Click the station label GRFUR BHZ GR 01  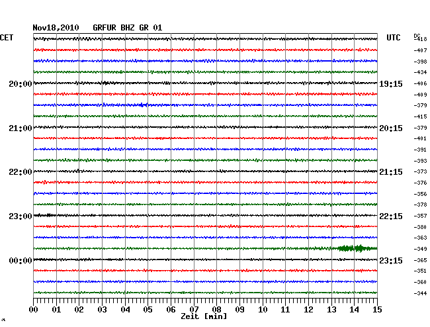(128, 28)
